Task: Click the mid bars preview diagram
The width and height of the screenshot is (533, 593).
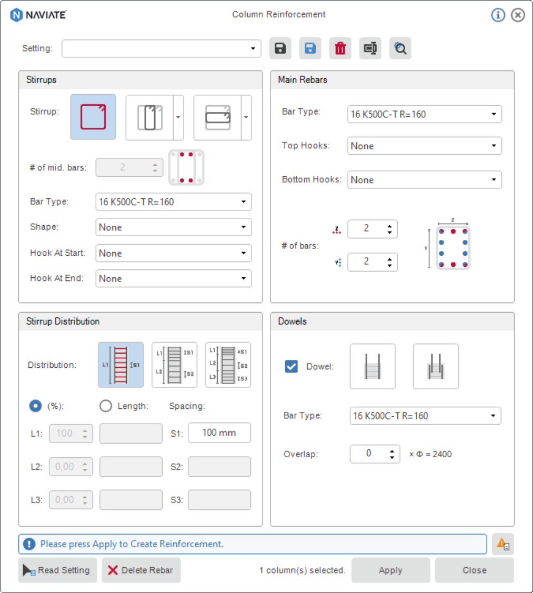Action: click(186, 167)
